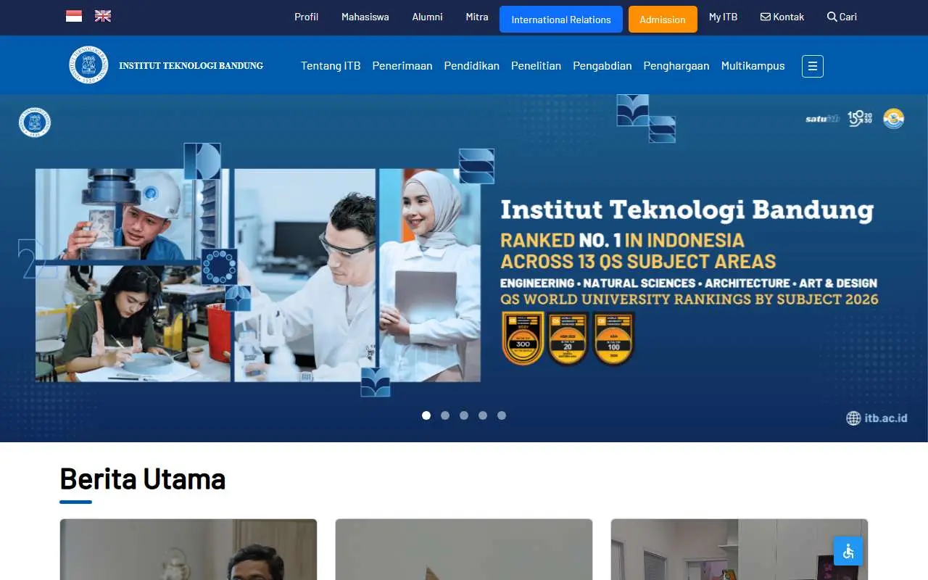Click the accessibility wheelchair button
928x580 pixels.
[848, 551]
